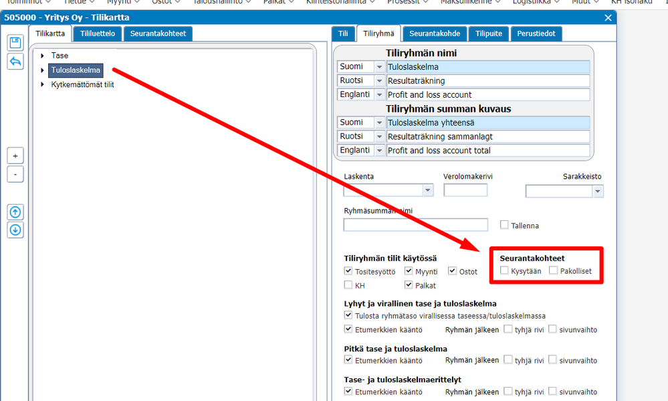Open the Perustiedot tab
Image resolution: width=668 pixels, height=401 pixels.
pyautogui.click(x=536, y=33)
